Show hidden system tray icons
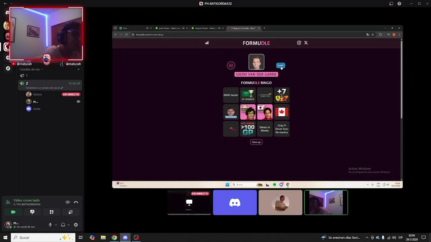This screenshot has height=242, width=431. click(367, 238)
